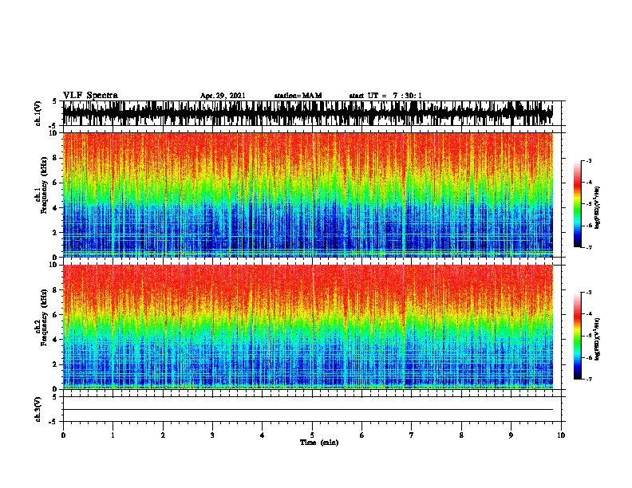
Task: Click the "6" kHz tick on ch.2 frequency axis
Action: pyautogui.click(x=55, y=314)
